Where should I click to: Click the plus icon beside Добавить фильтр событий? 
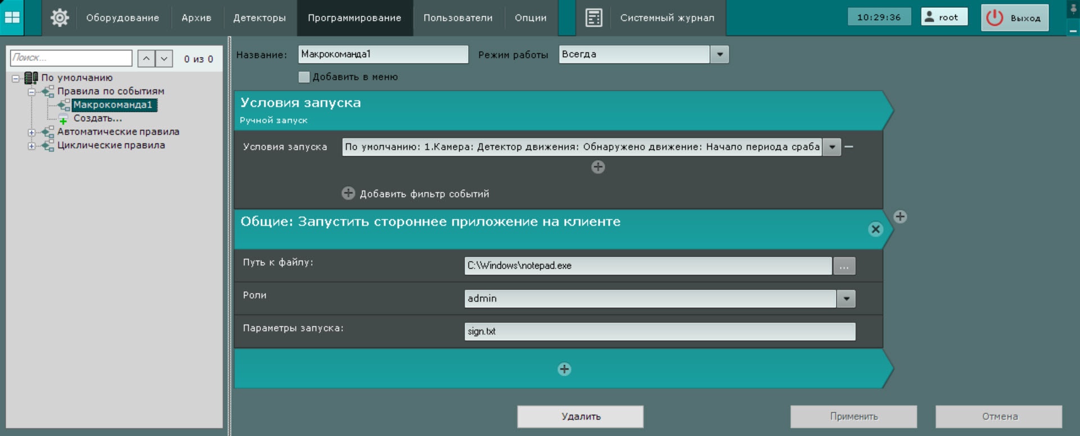(x=348, y=193)
